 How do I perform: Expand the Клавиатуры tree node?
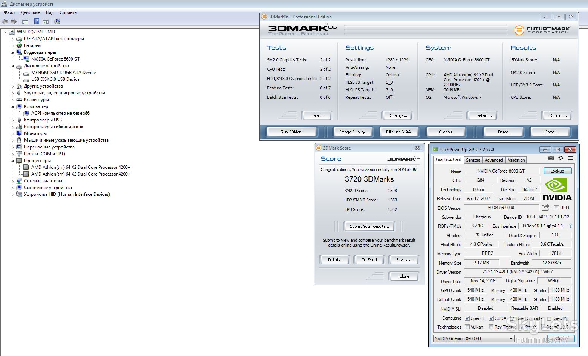click(12, 100)
